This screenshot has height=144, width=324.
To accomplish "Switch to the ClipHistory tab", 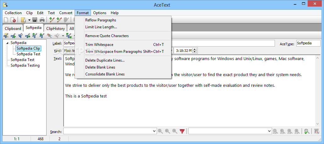I will [x=55, y=29].
